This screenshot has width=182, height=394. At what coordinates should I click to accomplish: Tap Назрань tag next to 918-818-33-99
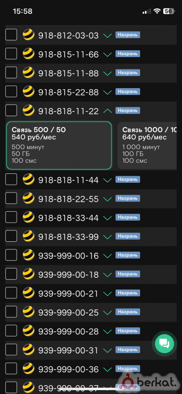(128, 236)
